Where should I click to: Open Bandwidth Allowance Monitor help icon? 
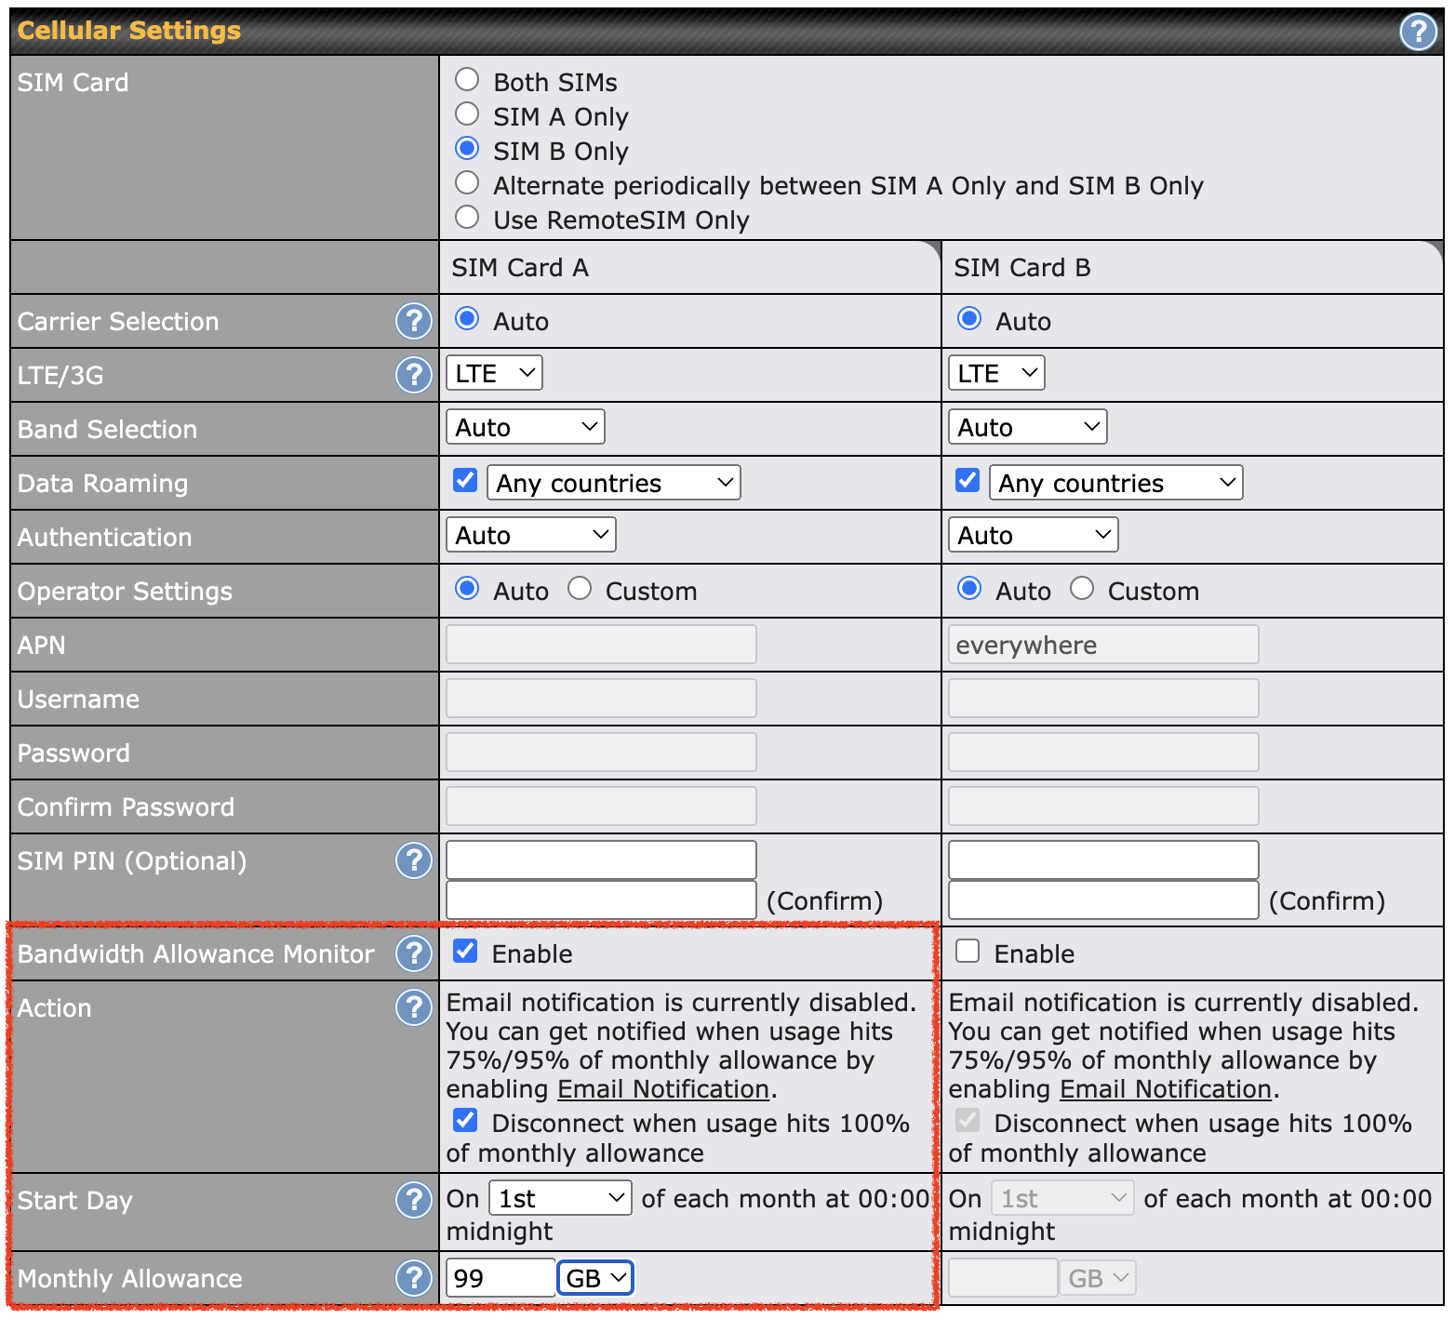414,953
